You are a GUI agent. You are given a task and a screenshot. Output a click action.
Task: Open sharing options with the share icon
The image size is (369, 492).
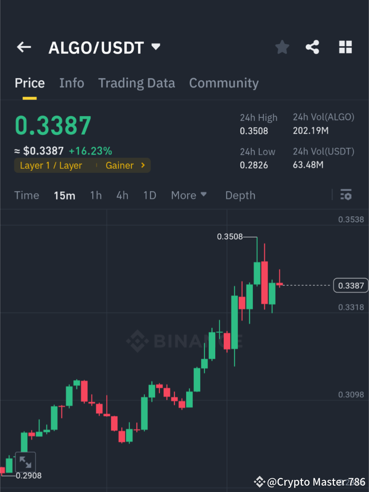pyautogui.click(x=313, y=47)
